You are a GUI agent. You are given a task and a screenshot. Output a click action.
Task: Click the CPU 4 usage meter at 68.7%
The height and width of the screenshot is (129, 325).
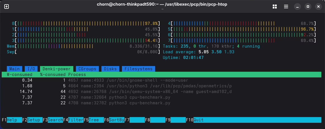click(242, 24)
